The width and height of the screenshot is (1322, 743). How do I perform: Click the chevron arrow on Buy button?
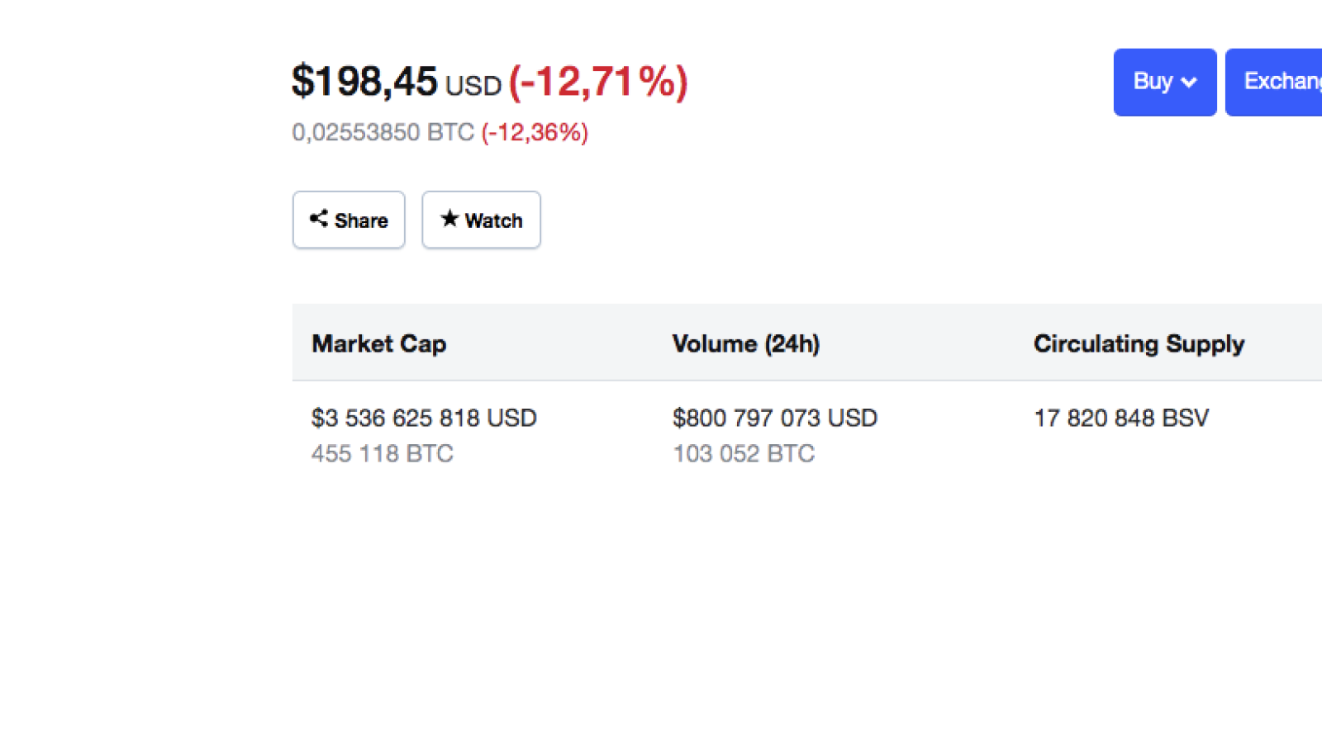pyautogui.click(x=1189, y=82)
